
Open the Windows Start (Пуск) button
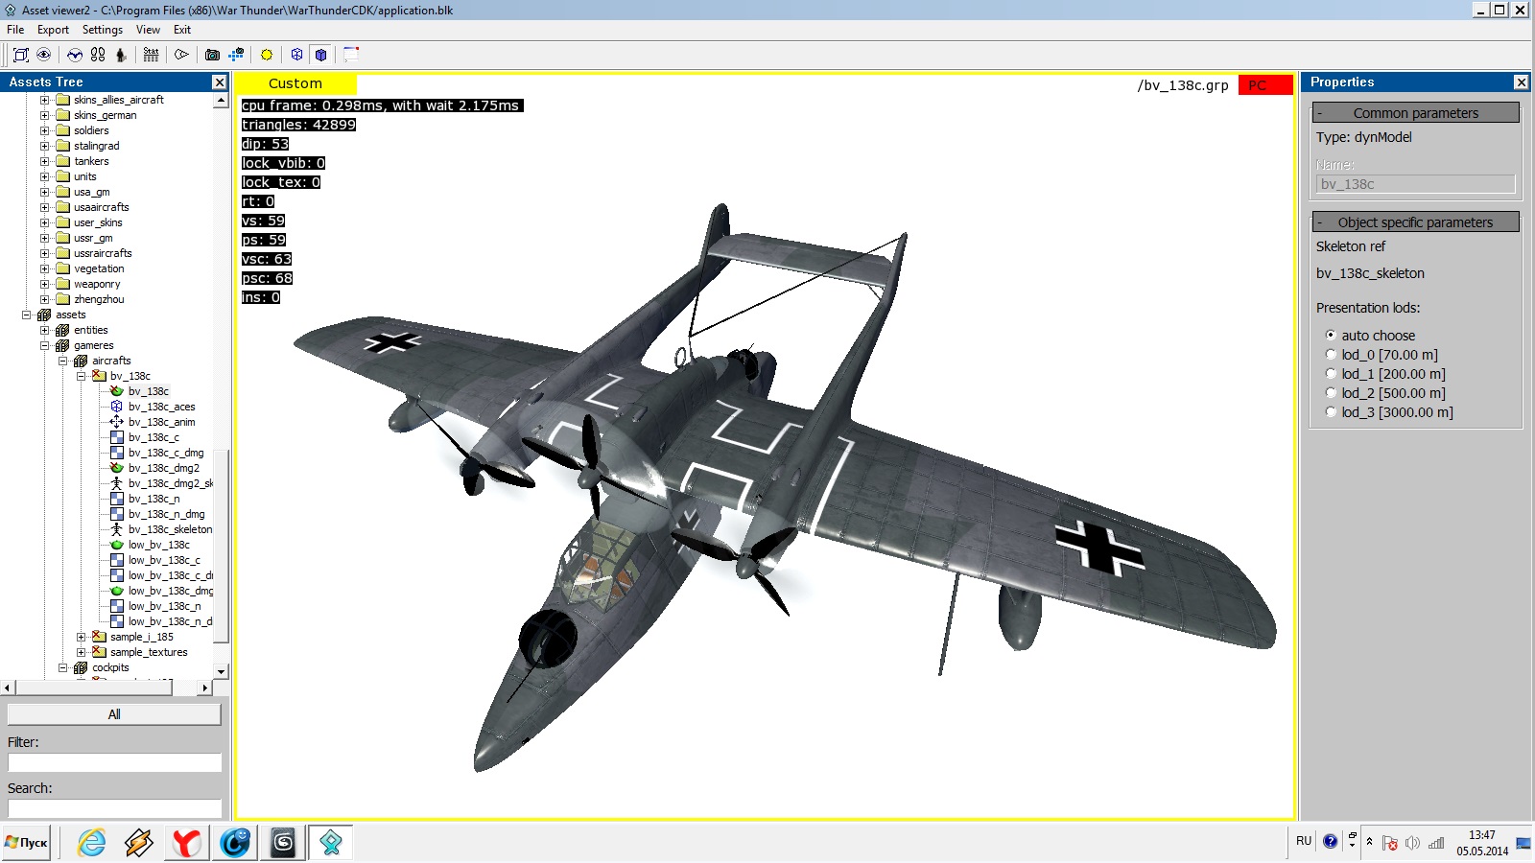[26, 843]
